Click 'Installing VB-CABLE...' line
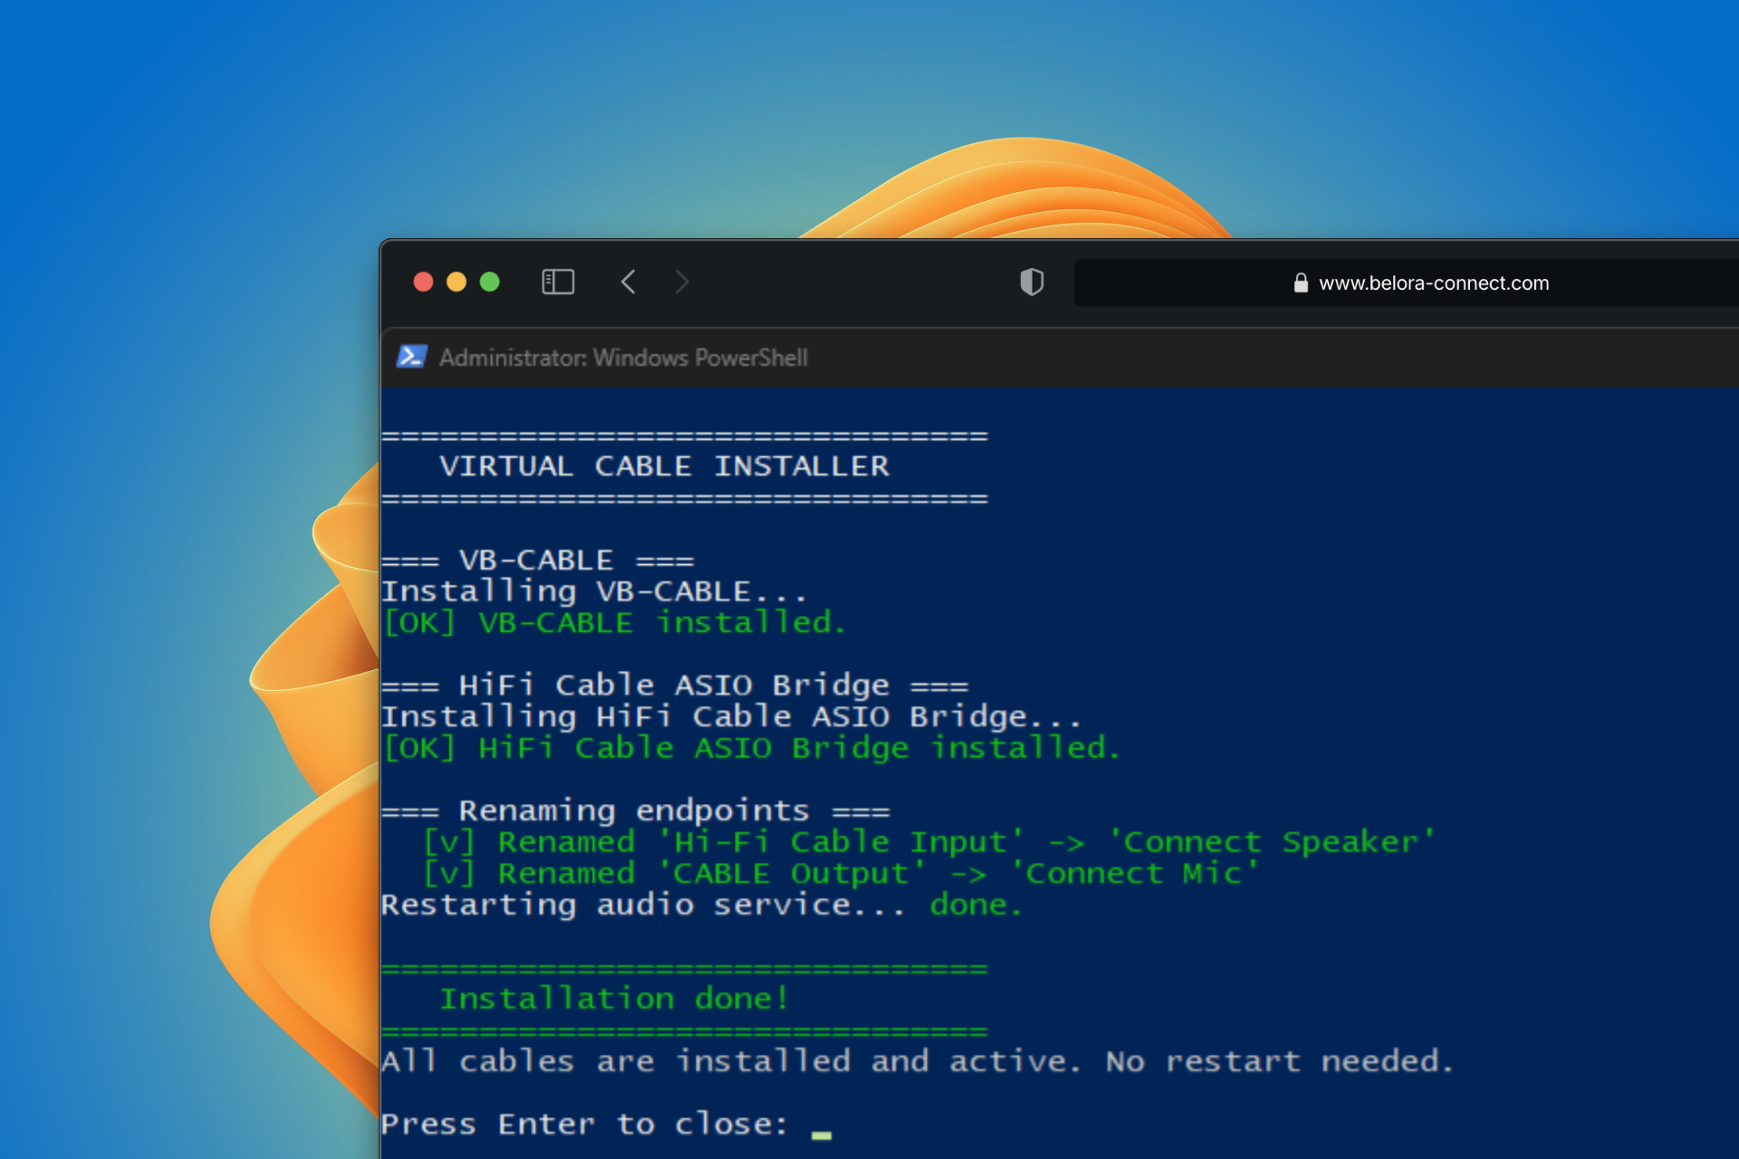This screenshot has height=1159, width=1739. click(594, 592)
